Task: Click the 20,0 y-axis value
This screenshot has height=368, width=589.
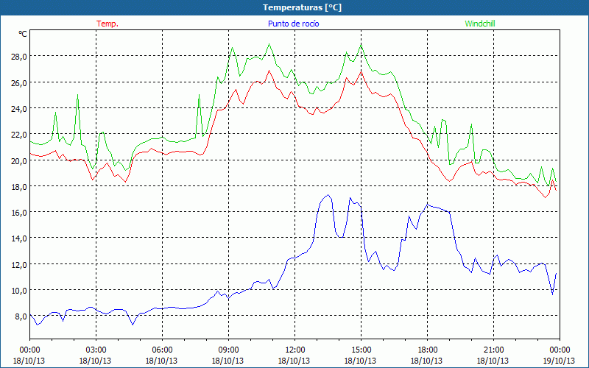Action: 18,160
